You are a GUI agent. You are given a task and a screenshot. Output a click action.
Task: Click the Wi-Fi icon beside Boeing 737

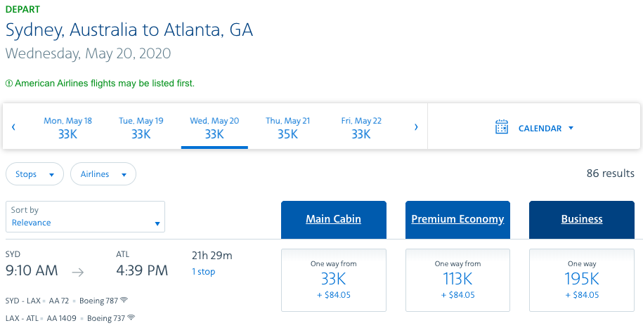pos(131,317)
